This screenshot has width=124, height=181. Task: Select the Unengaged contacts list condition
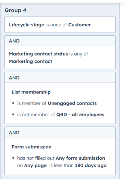pos(57,103)
